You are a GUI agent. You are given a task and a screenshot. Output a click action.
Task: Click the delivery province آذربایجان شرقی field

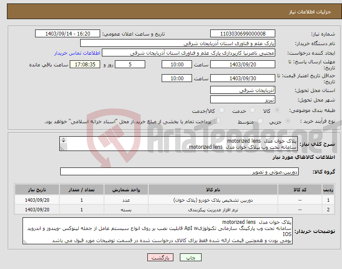243,90
